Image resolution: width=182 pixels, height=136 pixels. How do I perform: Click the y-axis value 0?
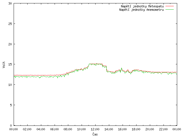[x=11, y=126]
